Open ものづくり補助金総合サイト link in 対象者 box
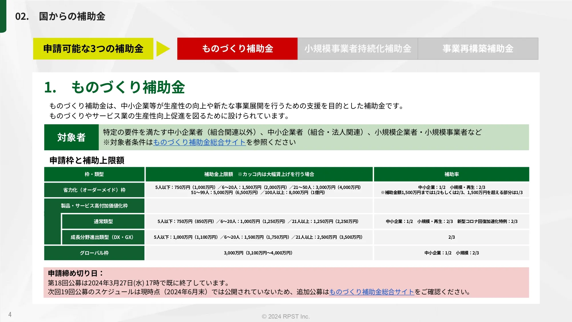 199,142
